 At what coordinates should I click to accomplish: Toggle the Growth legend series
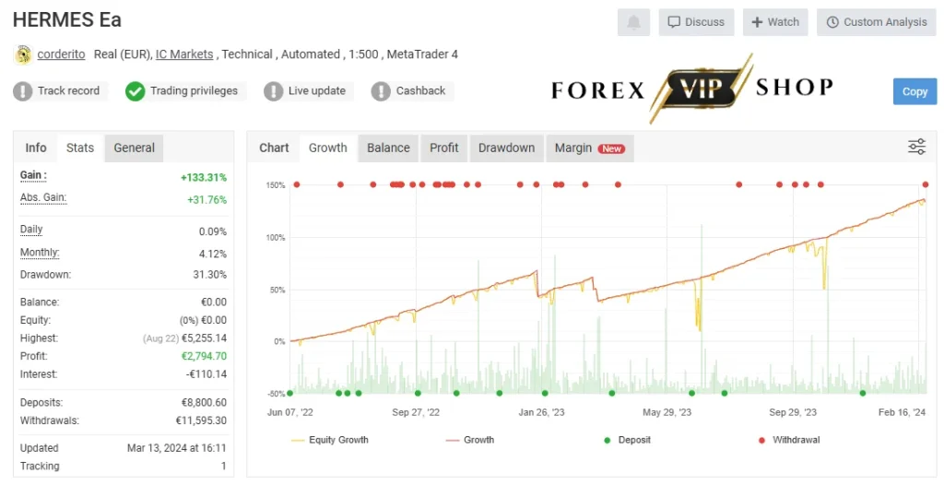[x=469, y=440]
